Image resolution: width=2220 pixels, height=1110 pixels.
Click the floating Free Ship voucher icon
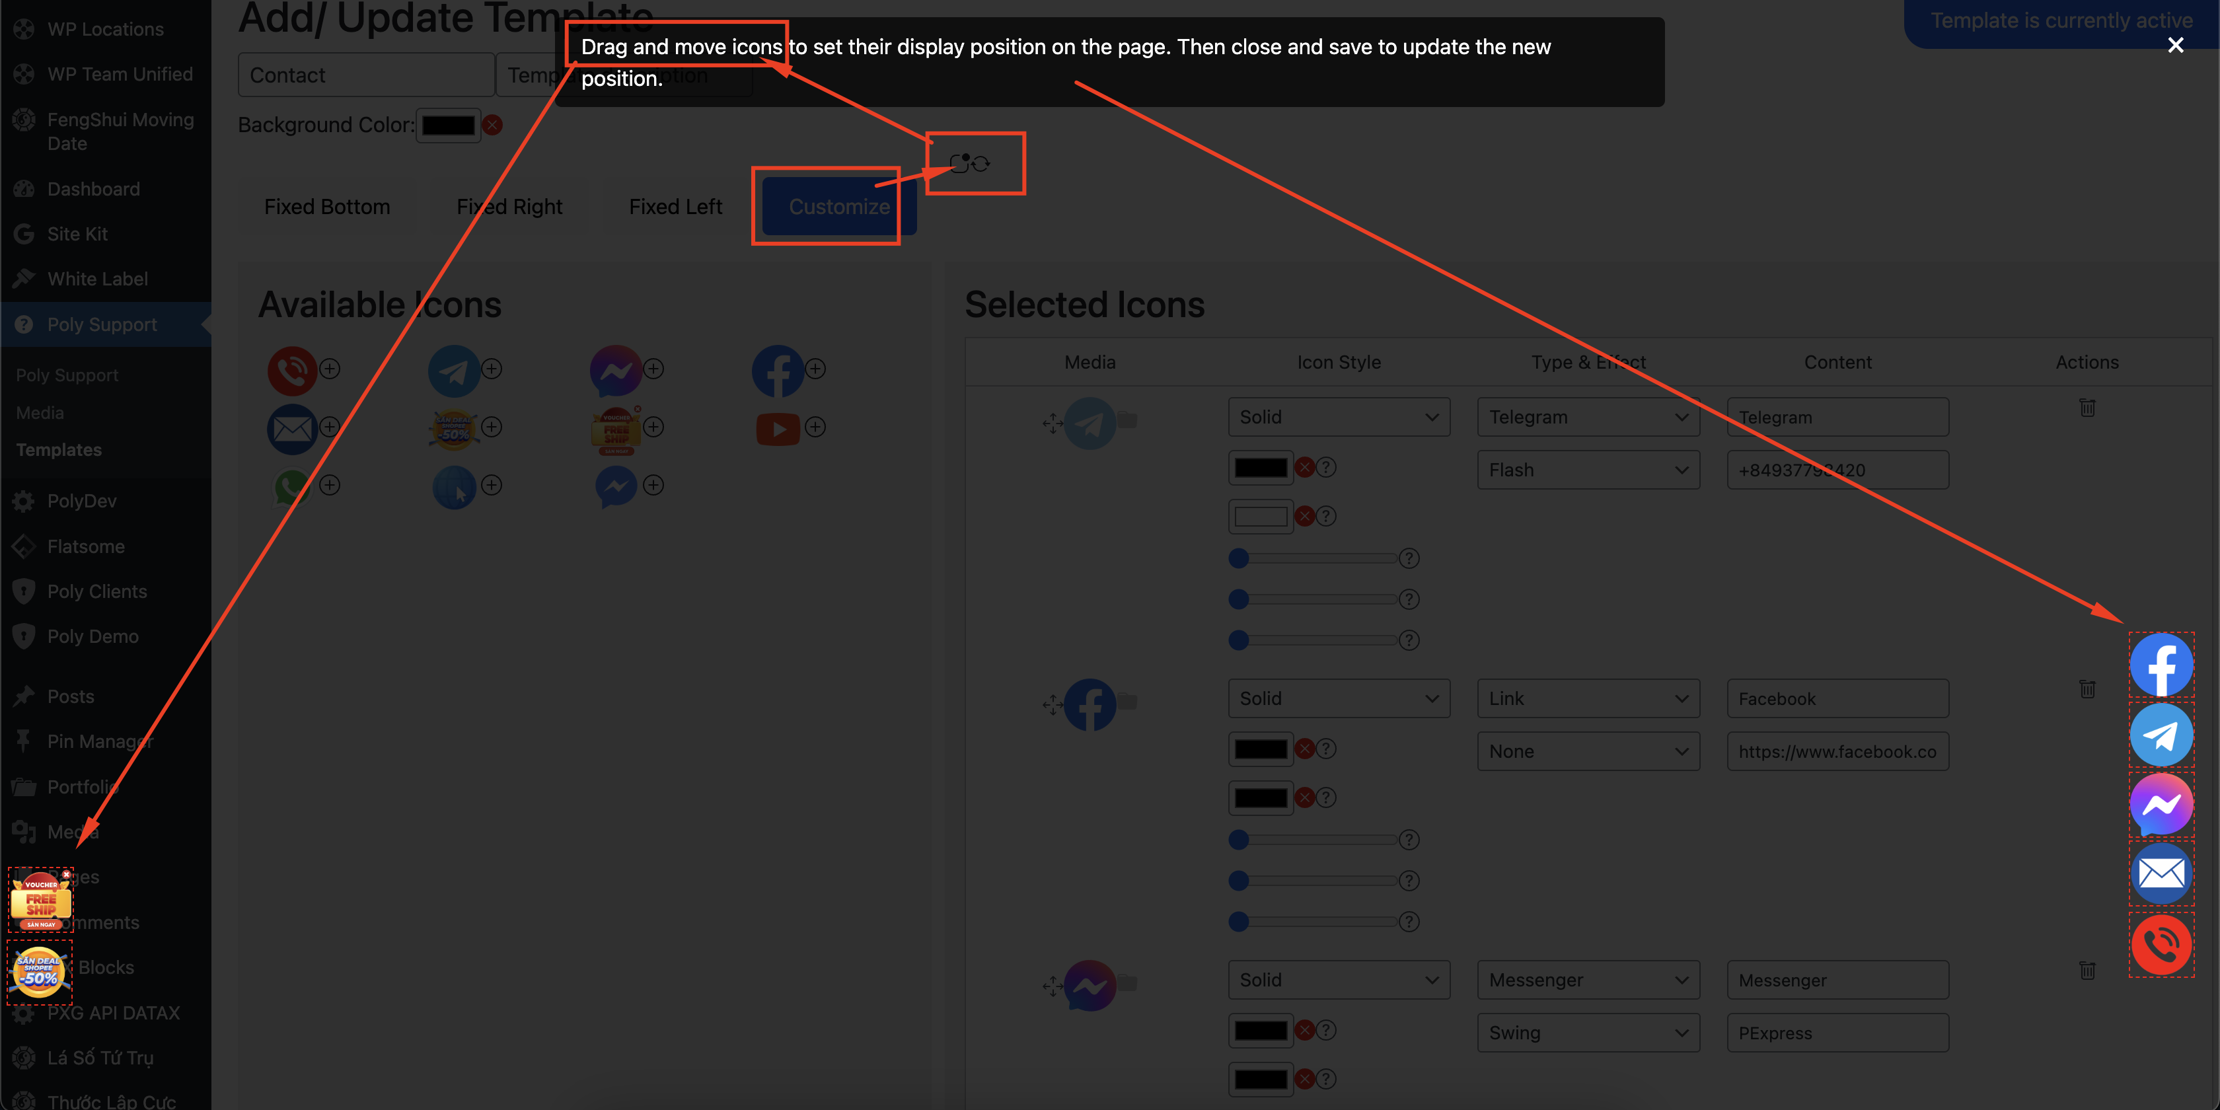tap(40, 901)
